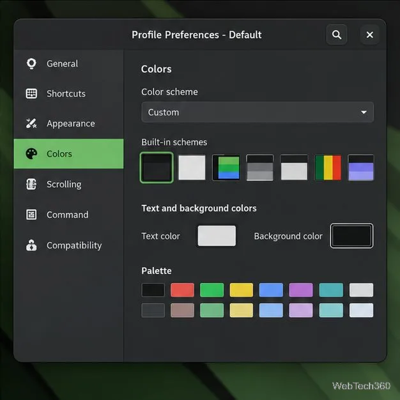Click the General lightbulb icon

(x=31, y=63)
